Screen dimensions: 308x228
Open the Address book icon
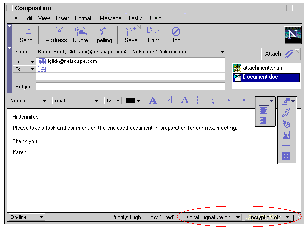click(x=56, y=35)
